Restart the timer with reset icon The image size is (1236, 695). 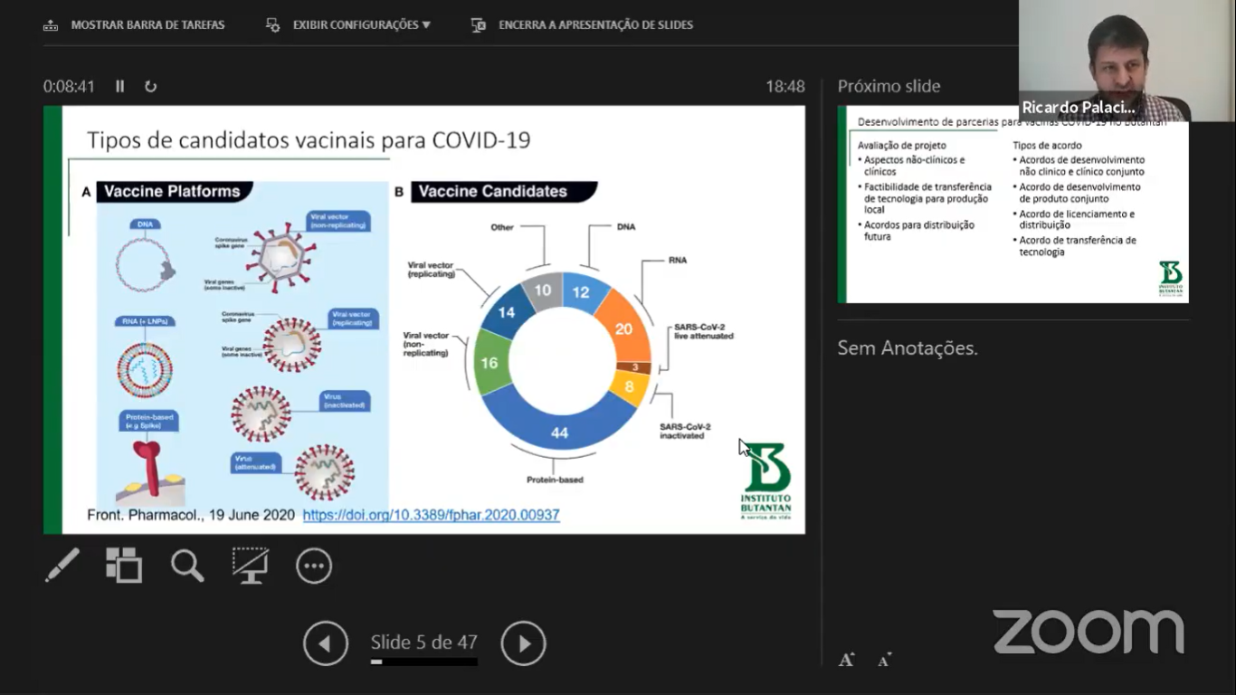click(x=150, y=86)
